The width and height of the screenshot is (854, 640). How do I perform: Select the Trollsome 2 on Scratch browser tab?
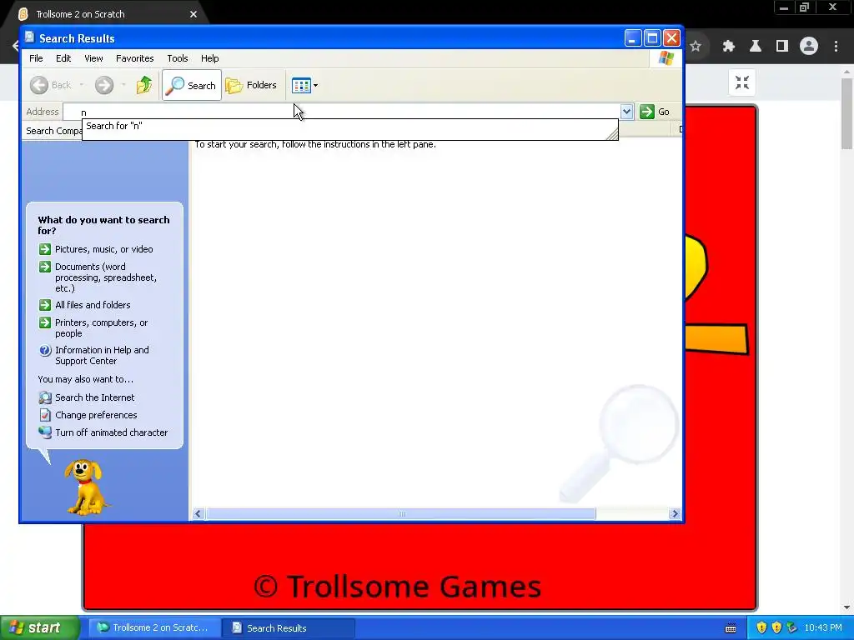[x=103, y=14]
